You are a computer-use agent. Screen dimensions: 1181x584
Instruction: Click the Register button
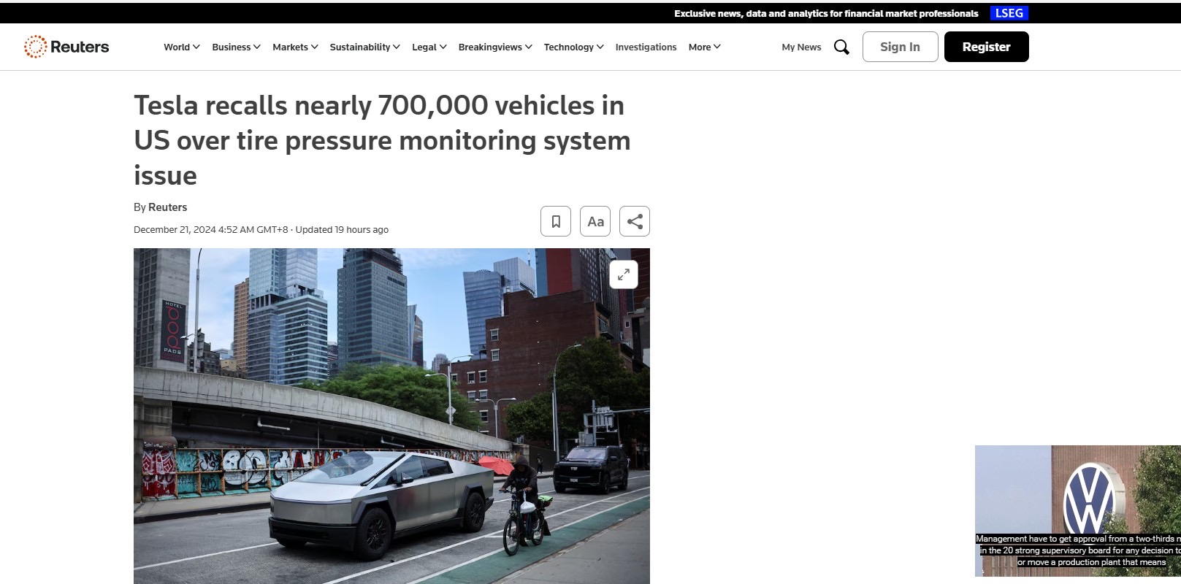[x=986, y=47]
